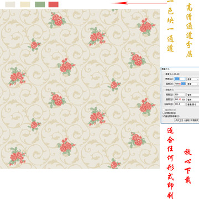Image resolution: width=199 pixels, height=199 pixels.
Task: Toggle the greyed-out scale styles checkbox
Action: [x=164, y=110]
